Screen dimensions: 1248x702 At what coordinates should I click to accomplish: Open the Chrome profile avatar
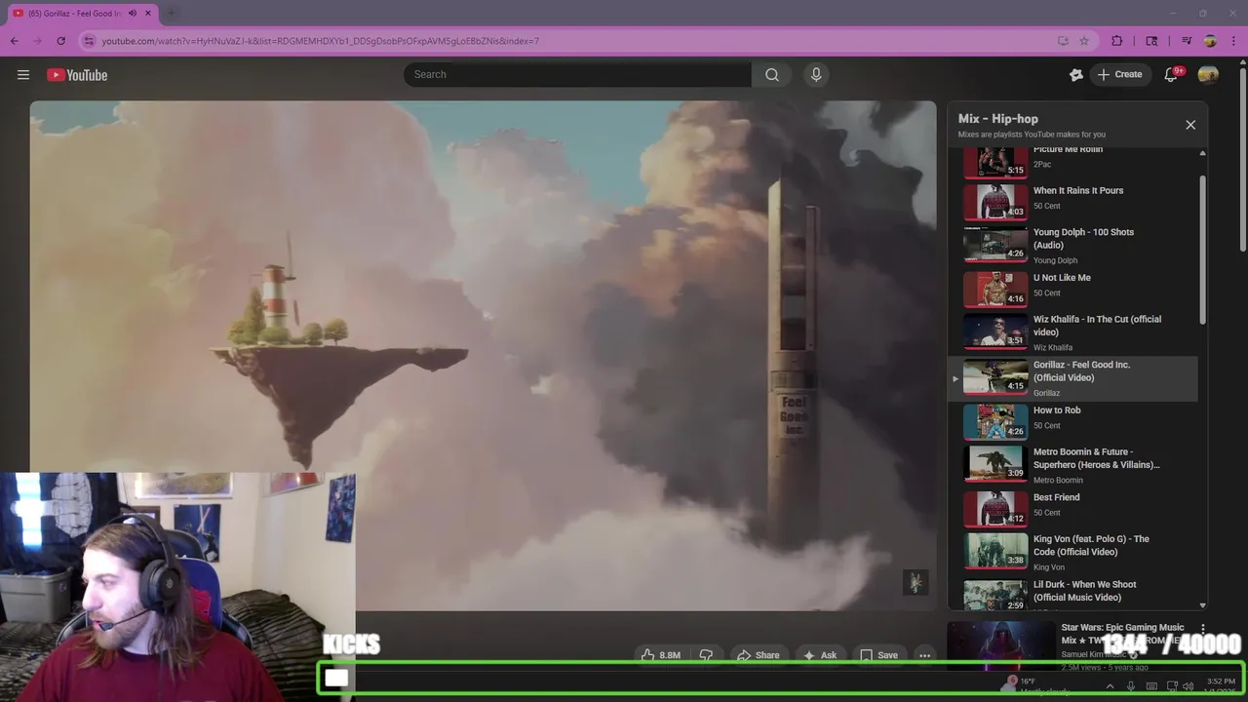pyautogui.click(x=1210, y=41)
